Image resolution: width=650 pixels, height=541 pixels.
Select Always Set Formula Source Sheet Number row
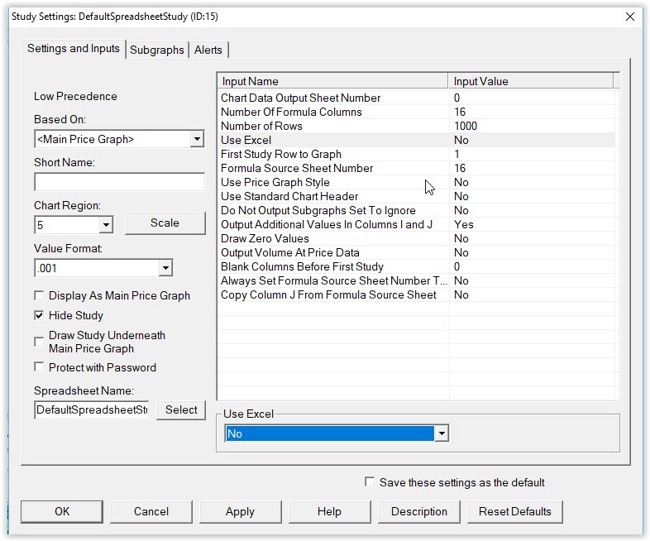(416, 281)
